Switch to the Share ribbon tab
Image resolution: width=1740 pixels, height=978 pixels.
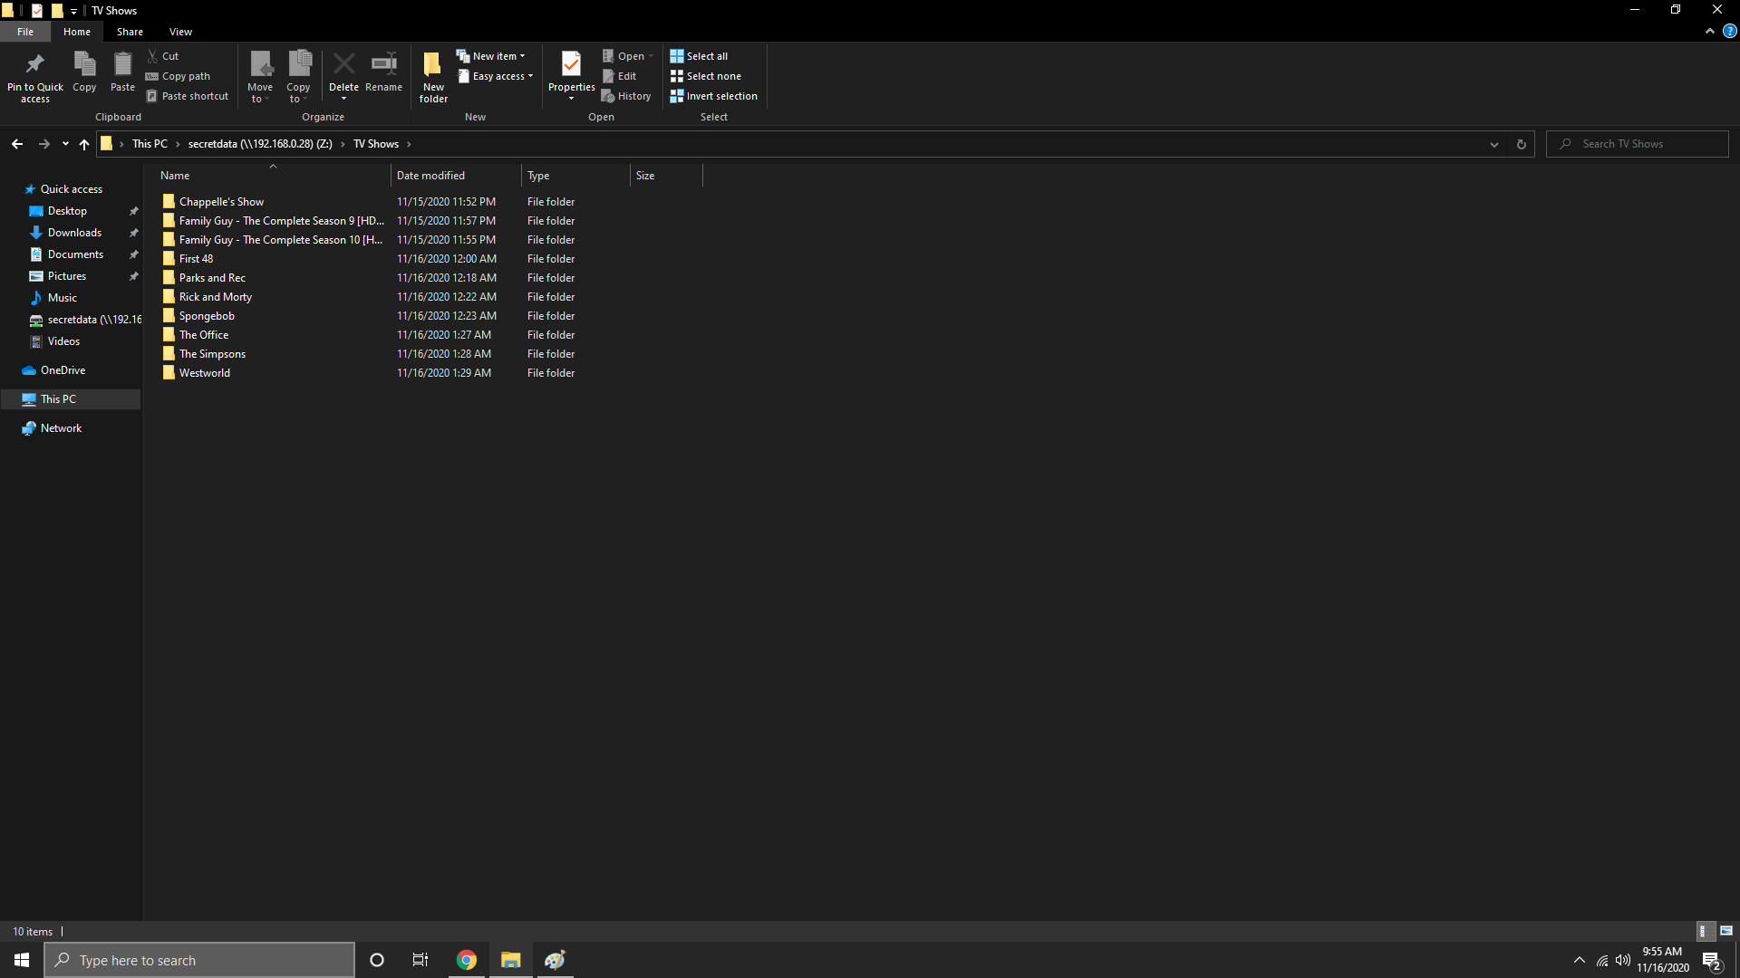tap(130, 32)
